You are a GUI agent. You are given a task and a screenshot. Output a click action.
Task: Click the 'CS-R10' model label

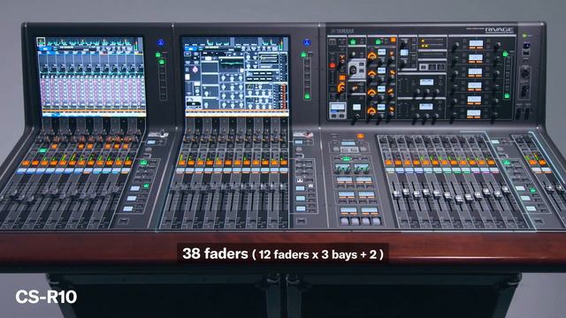[46, 297]
